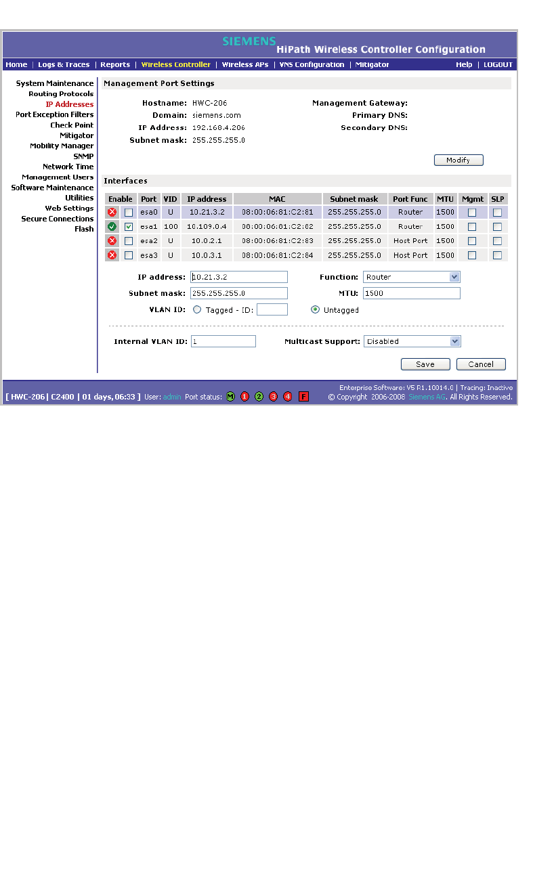Open Network Time in sidebar
554x889 pixels.
(68, 167)
